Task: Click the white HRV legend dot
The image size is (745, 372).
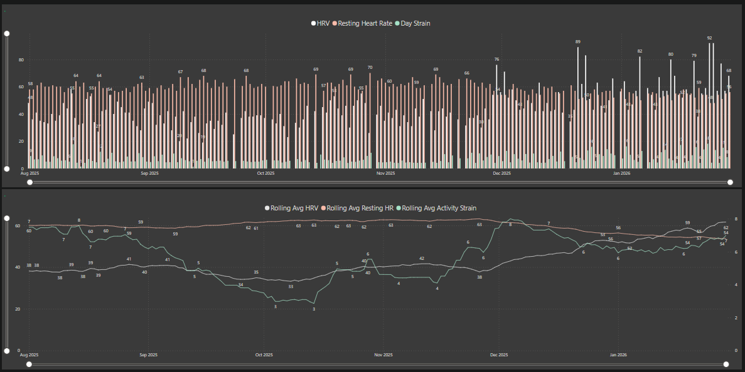Action: (314, 23)
